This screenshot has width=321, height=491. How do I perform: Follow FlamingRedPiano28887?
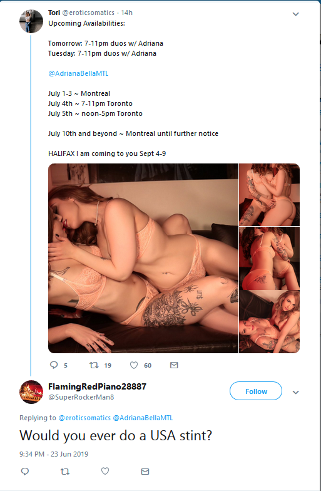(256, 391)
